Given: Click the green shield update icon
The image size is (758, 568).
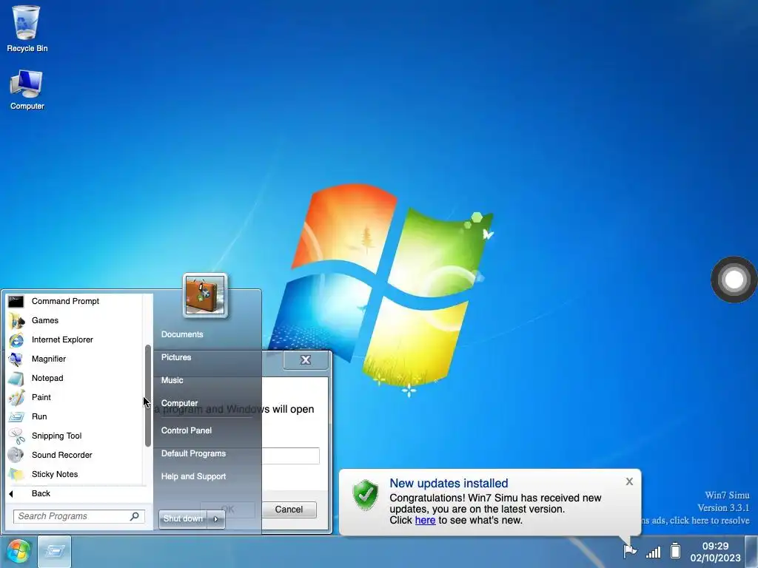Looking at the screenshot, I should tap(366, 495).
